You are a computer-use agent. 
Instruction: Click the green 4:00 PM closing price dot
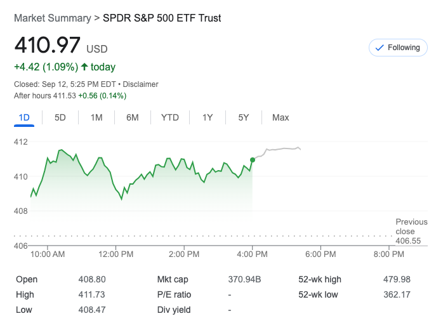[x=253, y=160]
